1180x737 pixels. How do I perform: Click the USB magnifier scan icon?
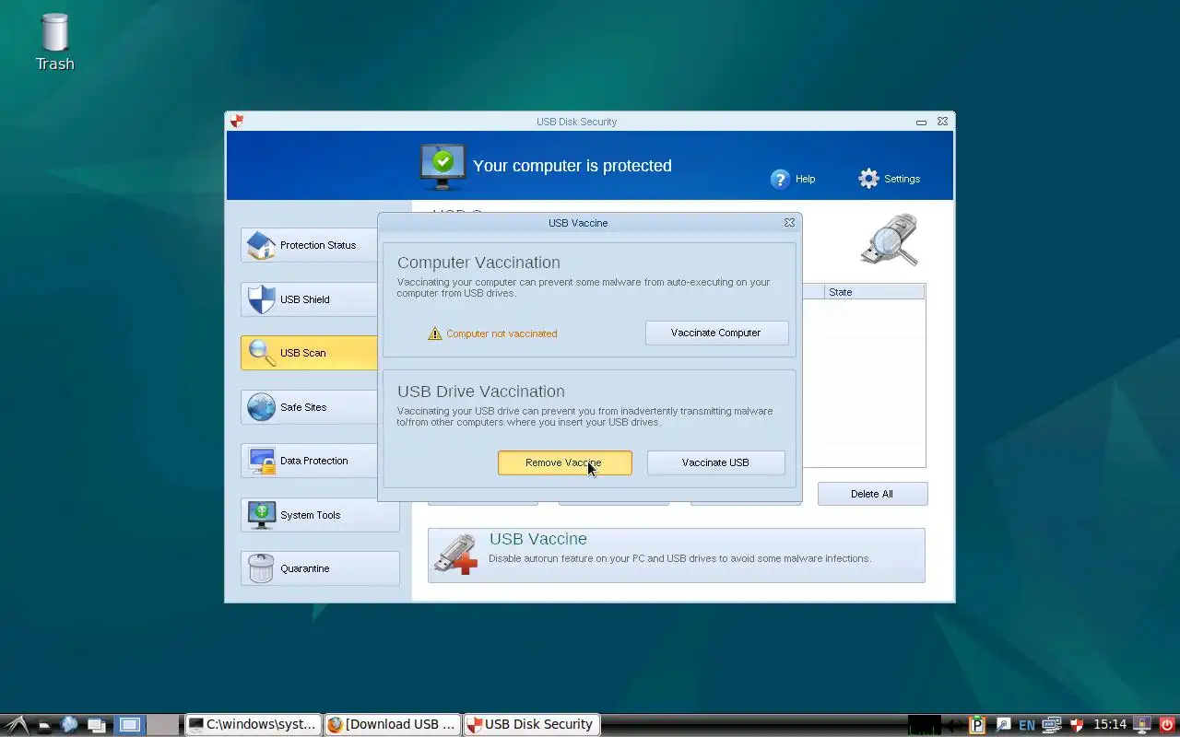point(890,240)
